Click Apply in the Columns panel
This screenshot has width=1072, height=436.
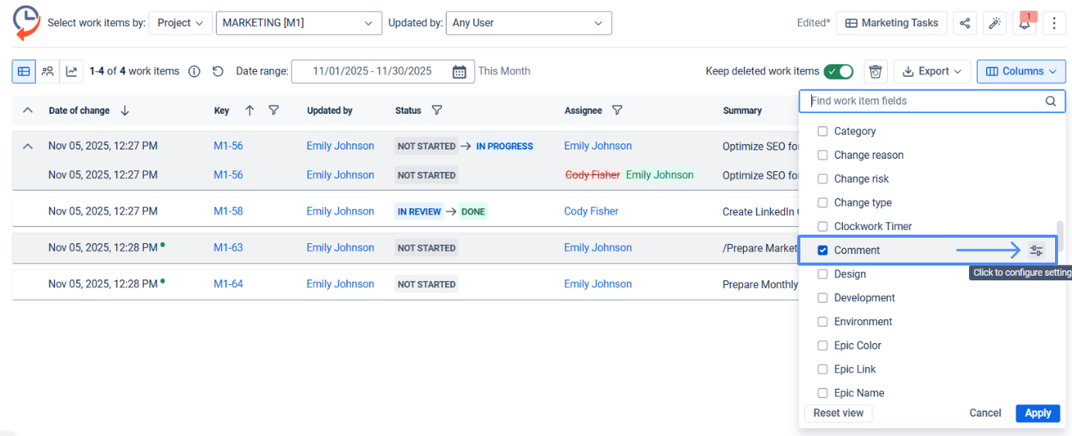coord(1037,413)
